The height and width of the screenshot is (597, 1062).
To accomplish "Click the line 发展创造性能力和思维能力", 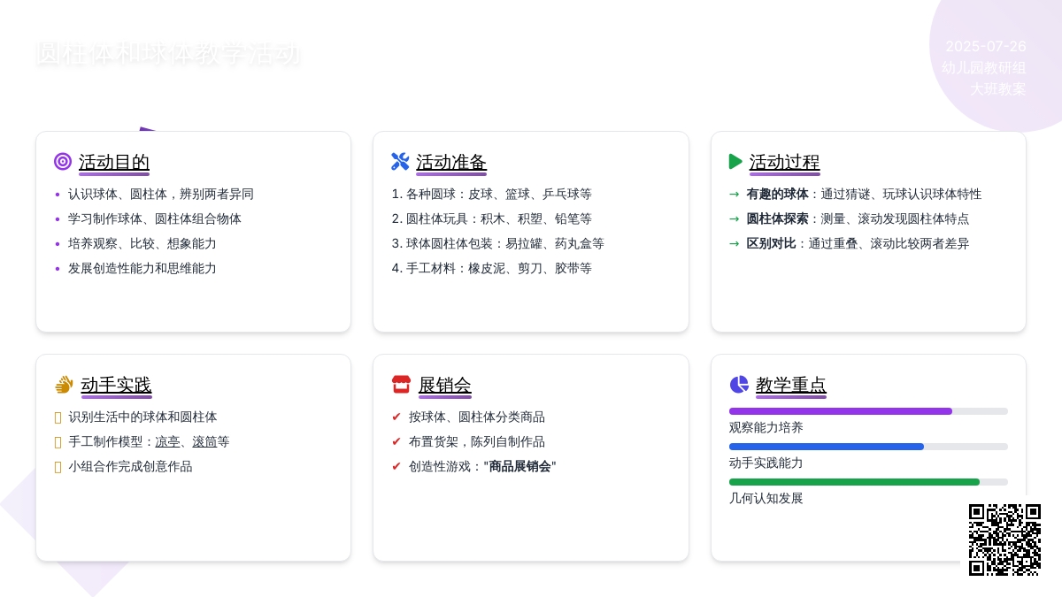I will pyautogui.click(x=142, y=268).
